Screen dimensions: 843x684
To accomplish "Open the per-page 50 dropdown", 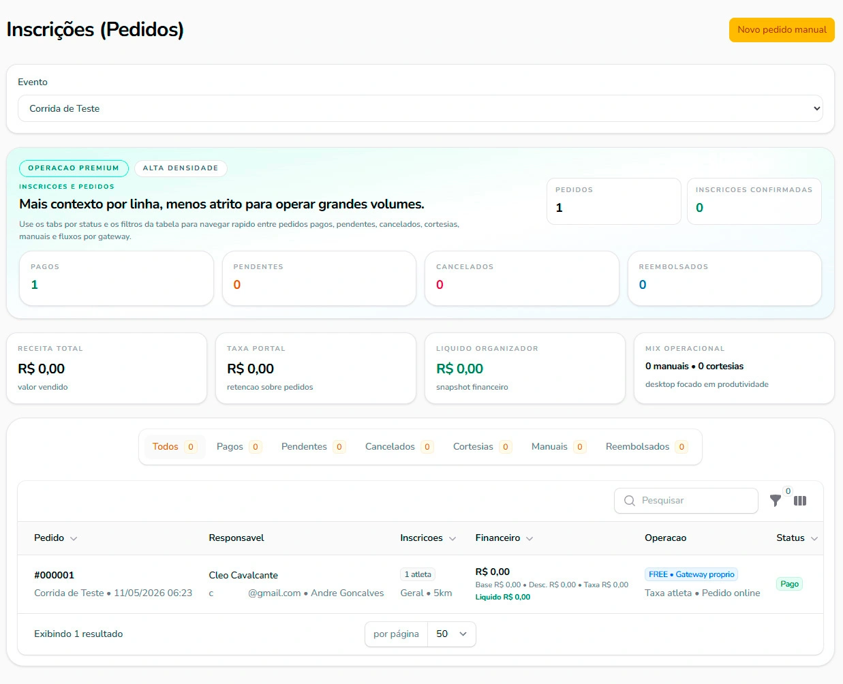I will [x=452, y=634].
